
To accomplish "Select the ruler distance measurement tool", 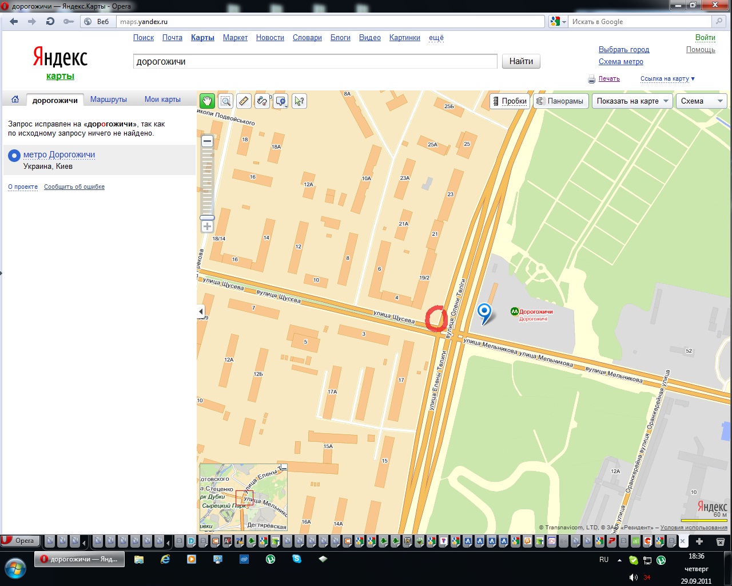I will [244, 101].
